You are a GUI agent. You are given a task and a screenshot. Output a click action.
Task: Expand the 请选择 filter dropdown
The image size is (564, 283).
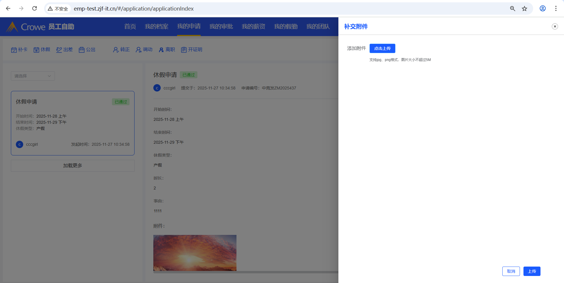[33, 76]
